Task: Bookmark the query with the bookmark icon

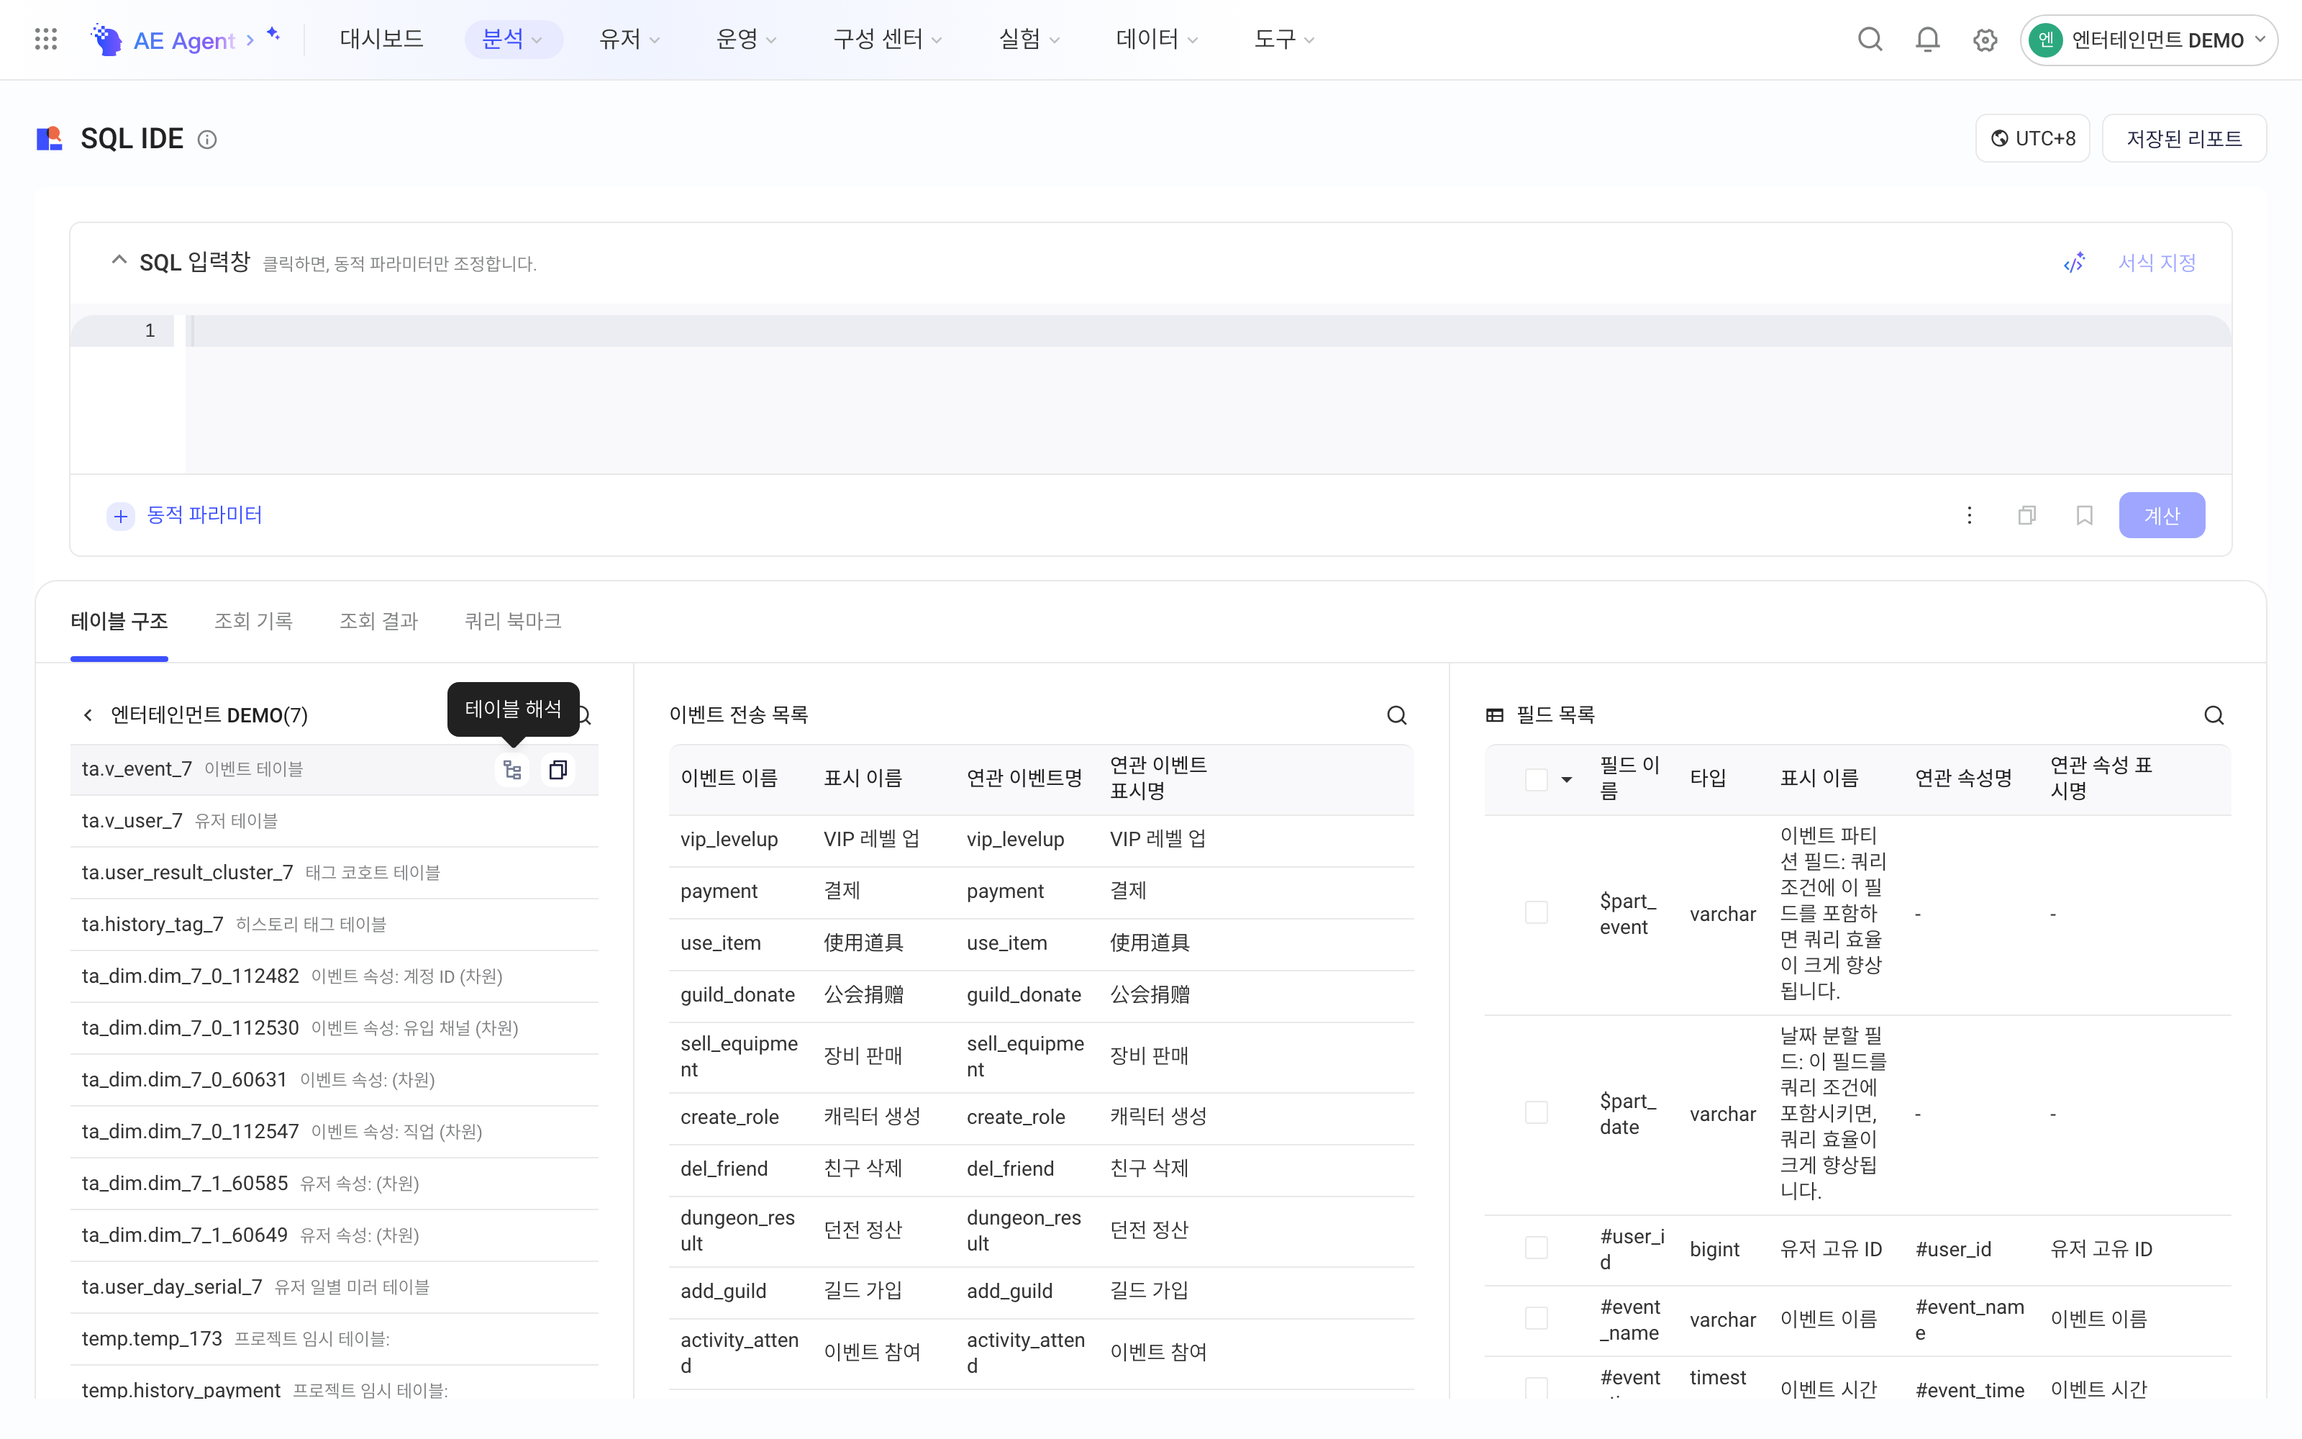Action: point(2084,515)
